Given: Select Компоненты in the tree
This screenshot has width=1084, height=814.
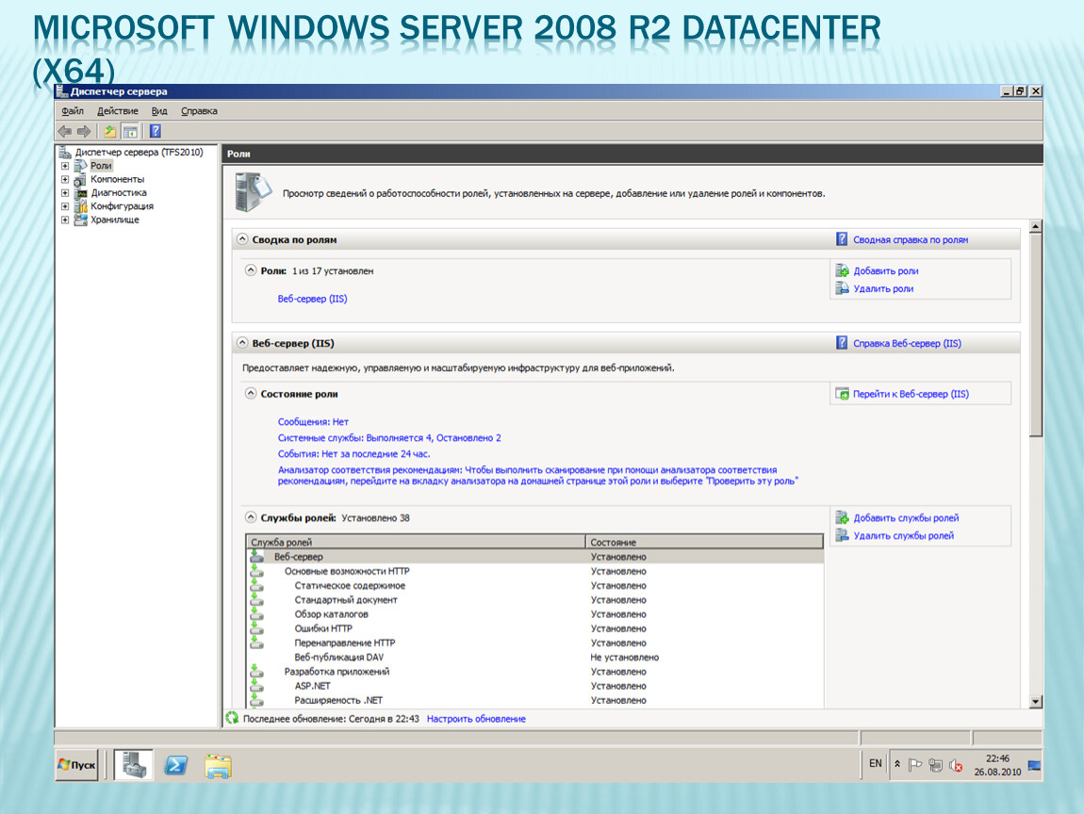Looking at the screenshot, I should tap(118, 179).
